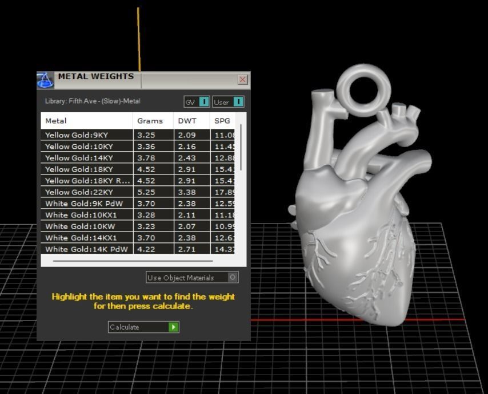Toggle the GV library switch
Viewport: 488px width, 394px height.
(x=197, y=102)
